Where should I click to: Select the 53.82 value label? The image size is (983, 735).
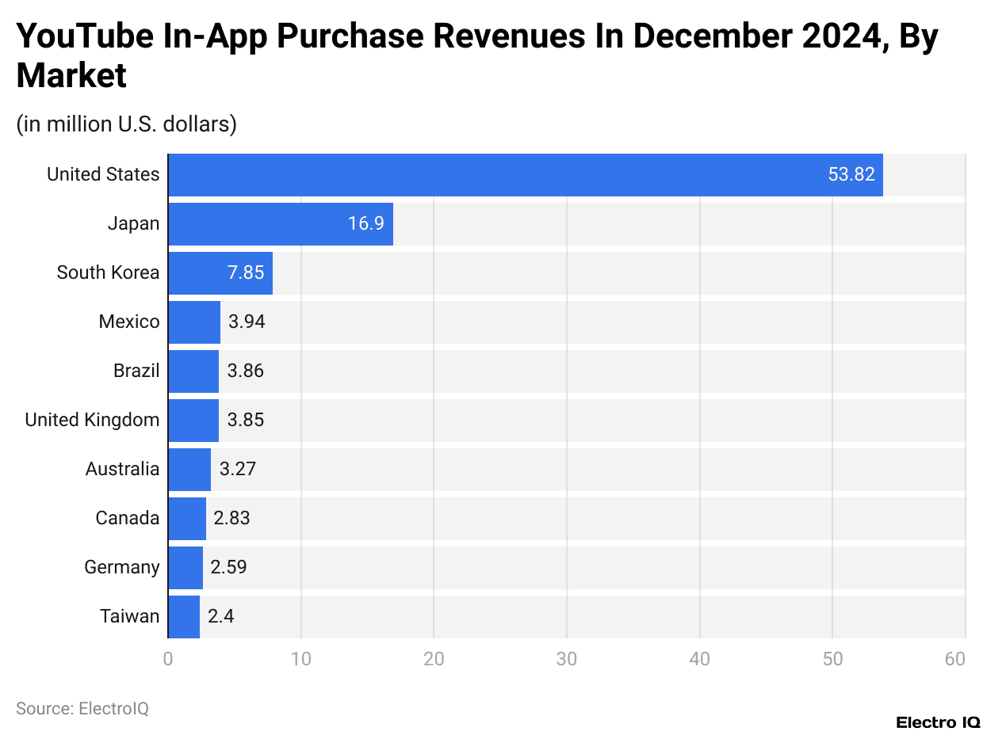click(850, 173)
